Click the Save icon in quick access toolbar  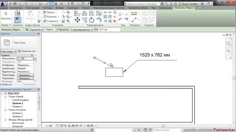tap(15, 4)
